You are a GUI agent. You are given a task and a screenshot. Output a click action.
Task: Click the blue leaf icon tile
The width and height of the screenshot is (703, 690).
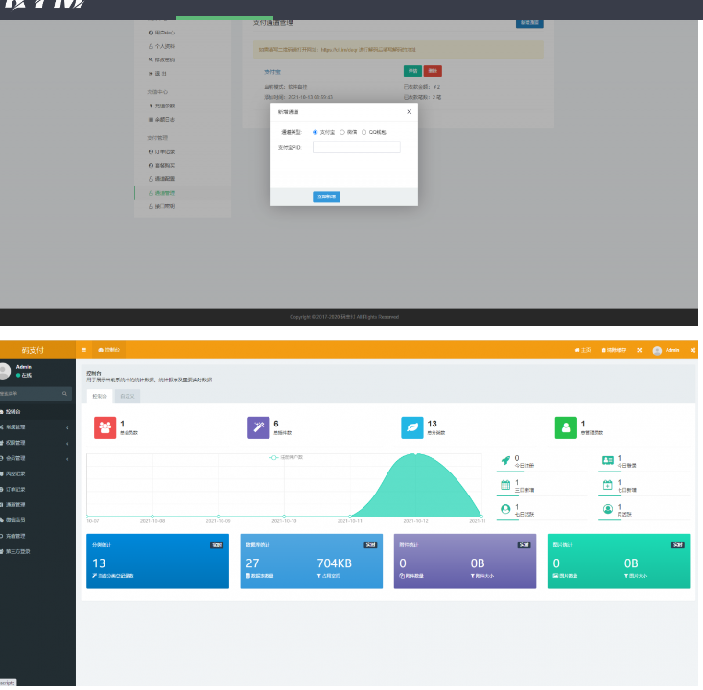click(x=411, y=427)
